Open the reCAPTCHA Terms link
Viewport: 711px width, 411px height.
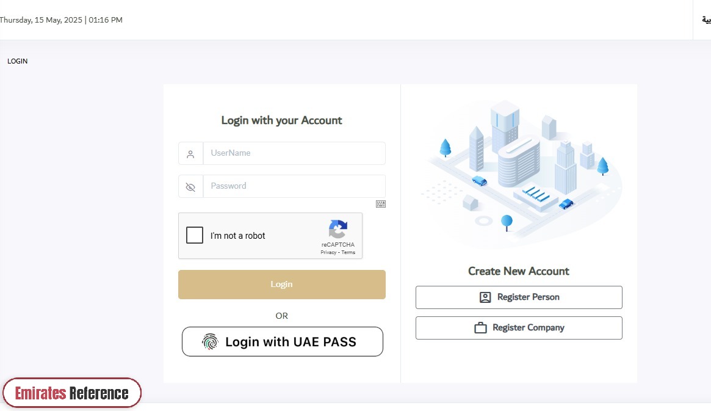point(348,252)
